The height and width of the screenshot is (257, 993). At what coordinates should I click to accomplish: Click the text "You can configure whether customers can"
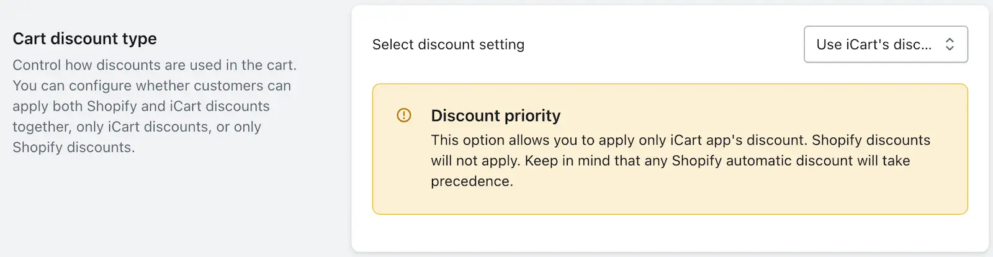point(151,86)
